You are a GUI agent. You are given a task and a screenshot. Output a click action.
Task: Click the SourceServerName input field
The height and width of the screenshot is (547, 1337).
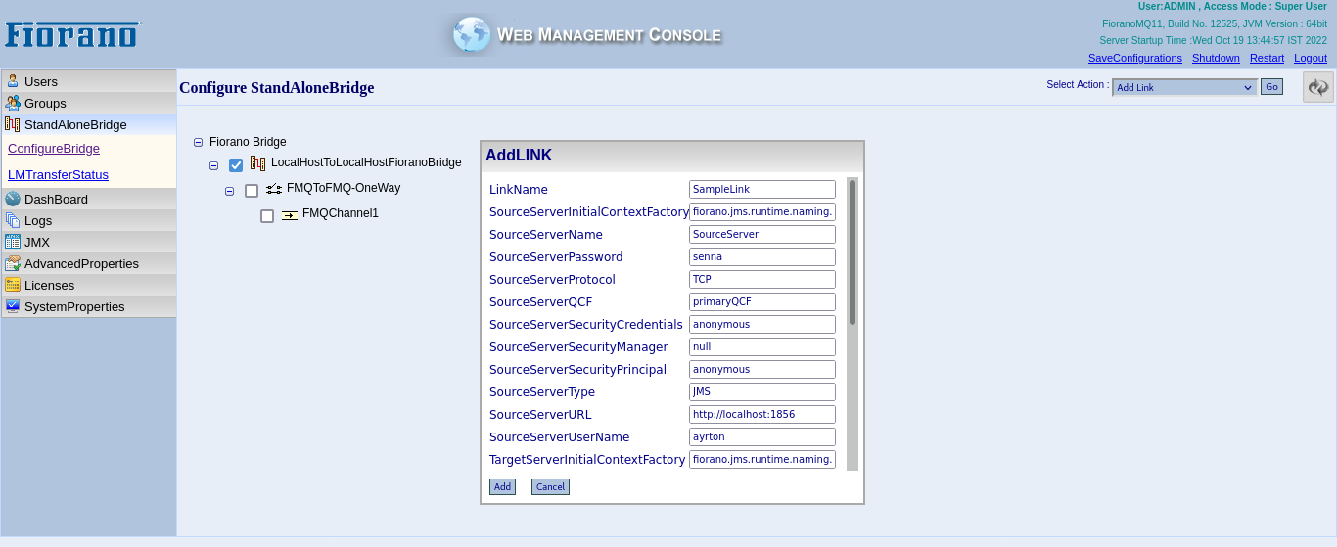[762, 234]
